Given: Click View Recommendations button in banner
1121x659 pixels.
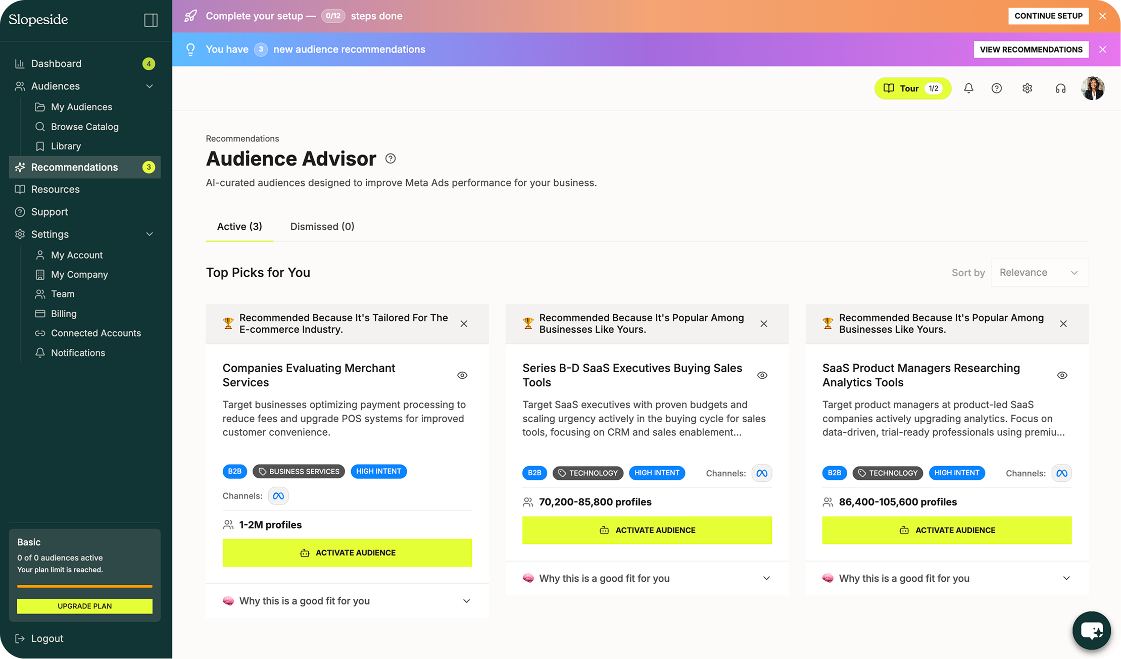Looking at the screenshot, I should (x=1031, y=49).
